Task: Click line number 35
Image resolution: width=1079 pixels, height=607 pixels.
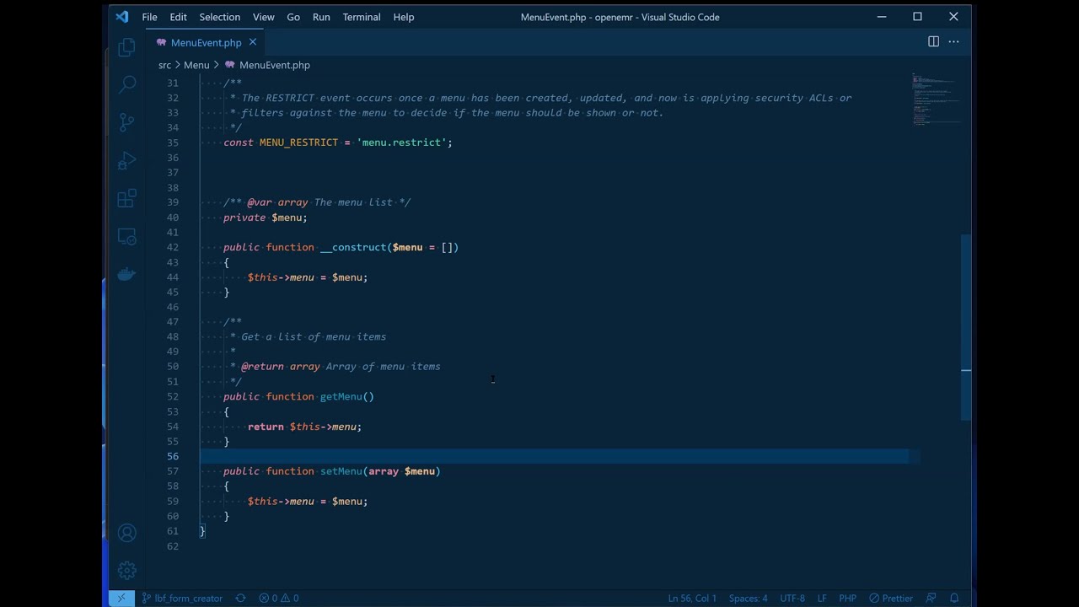Action: tap(172, 142)
